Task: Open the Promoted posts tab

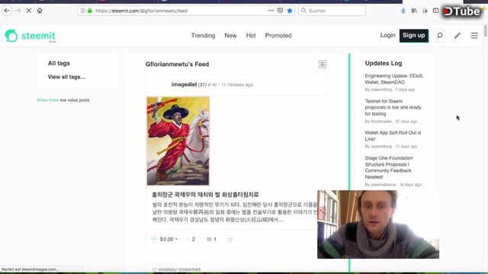Action: point(278,36)
